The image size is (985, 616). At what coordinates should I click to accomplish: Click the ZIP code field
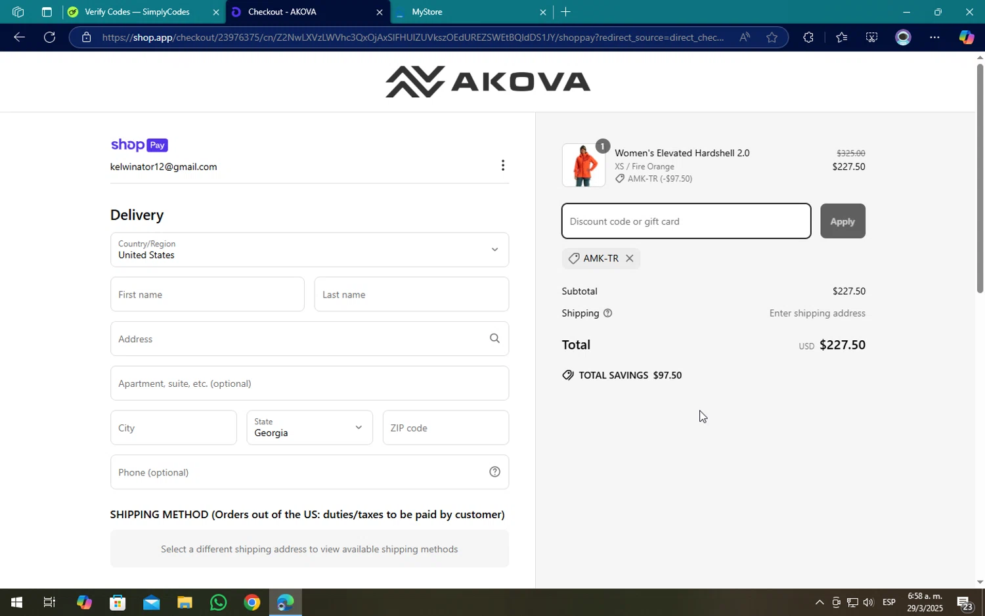tap(445, 428)
